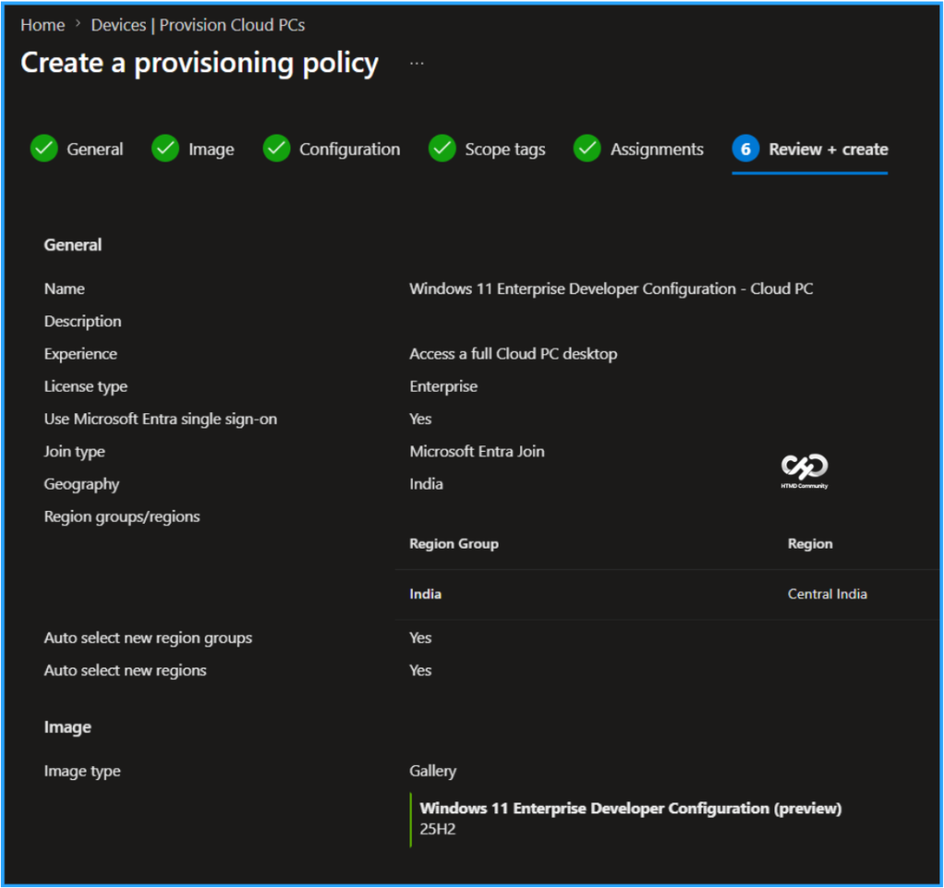
Task: Click the Assignments step green checkmark icon
Action: [587, 148]
